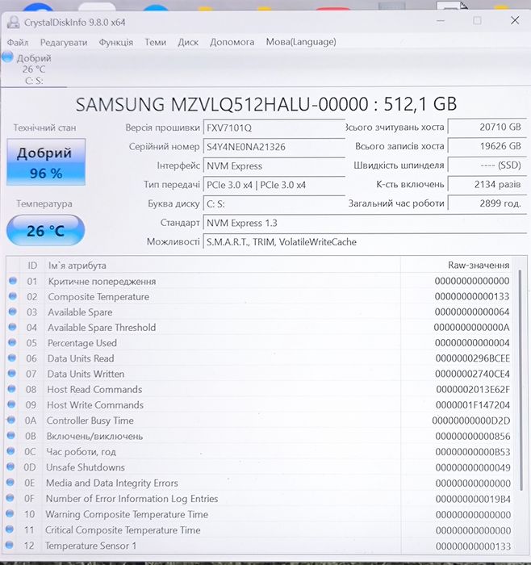Click the standard field NVM Express 1.3
Viewport: 531px width, 565px height.
[x=365, y=223]
